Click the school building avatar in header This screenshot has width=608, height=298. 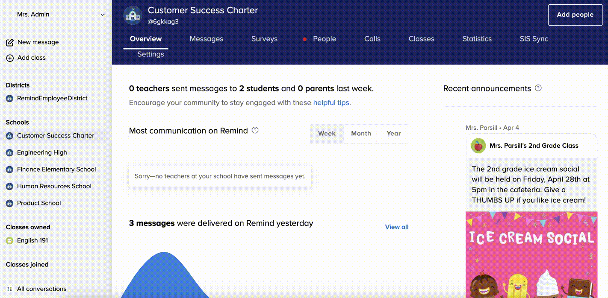tap(133, 15)
